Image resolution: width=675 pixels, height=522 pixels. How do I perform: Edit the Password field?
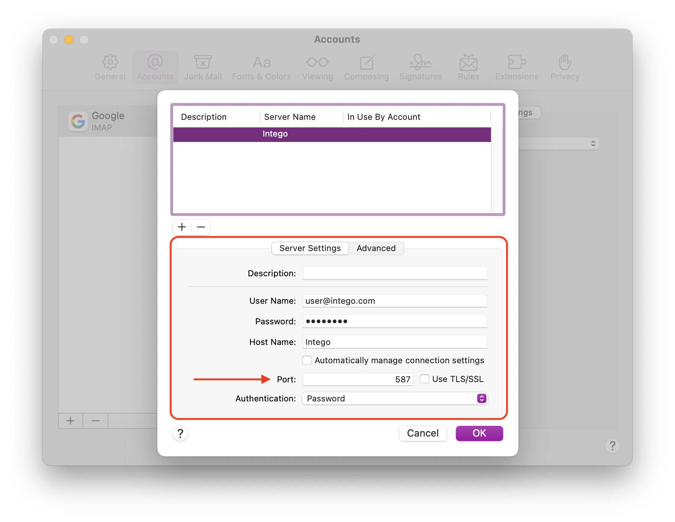[395, 321]
